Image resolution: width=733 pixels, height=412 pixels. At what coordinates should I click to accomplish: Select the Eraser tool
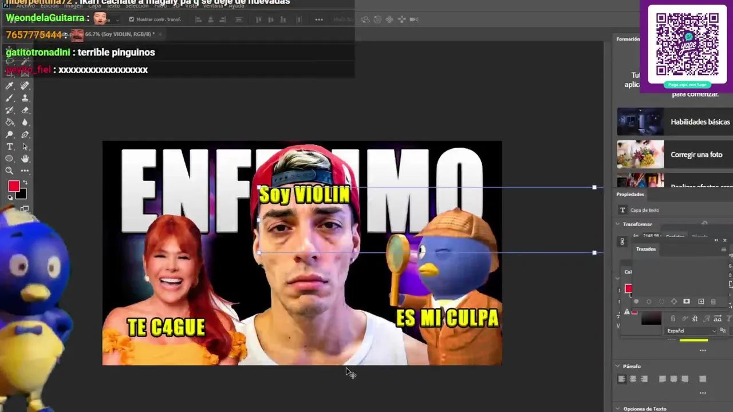(x=25, y=110)
